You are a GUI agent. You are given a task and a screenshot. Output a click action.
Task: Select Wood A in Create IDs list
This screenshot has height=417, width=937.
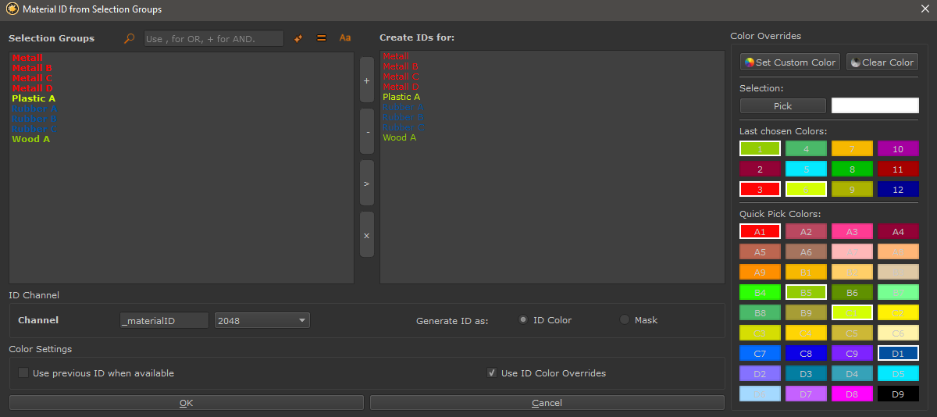click(399, 137)
